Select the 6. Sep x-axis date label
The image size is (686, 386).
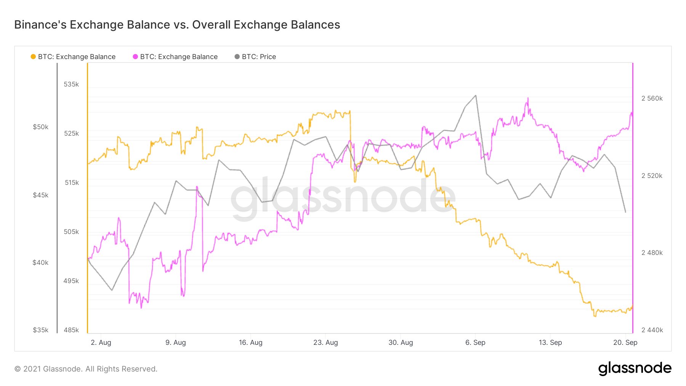click(475, 343)
